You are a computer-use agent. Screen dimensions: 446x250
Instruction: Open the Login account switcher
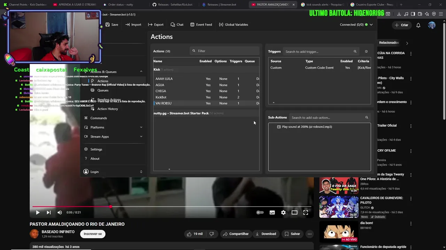(x=113, y=172)
